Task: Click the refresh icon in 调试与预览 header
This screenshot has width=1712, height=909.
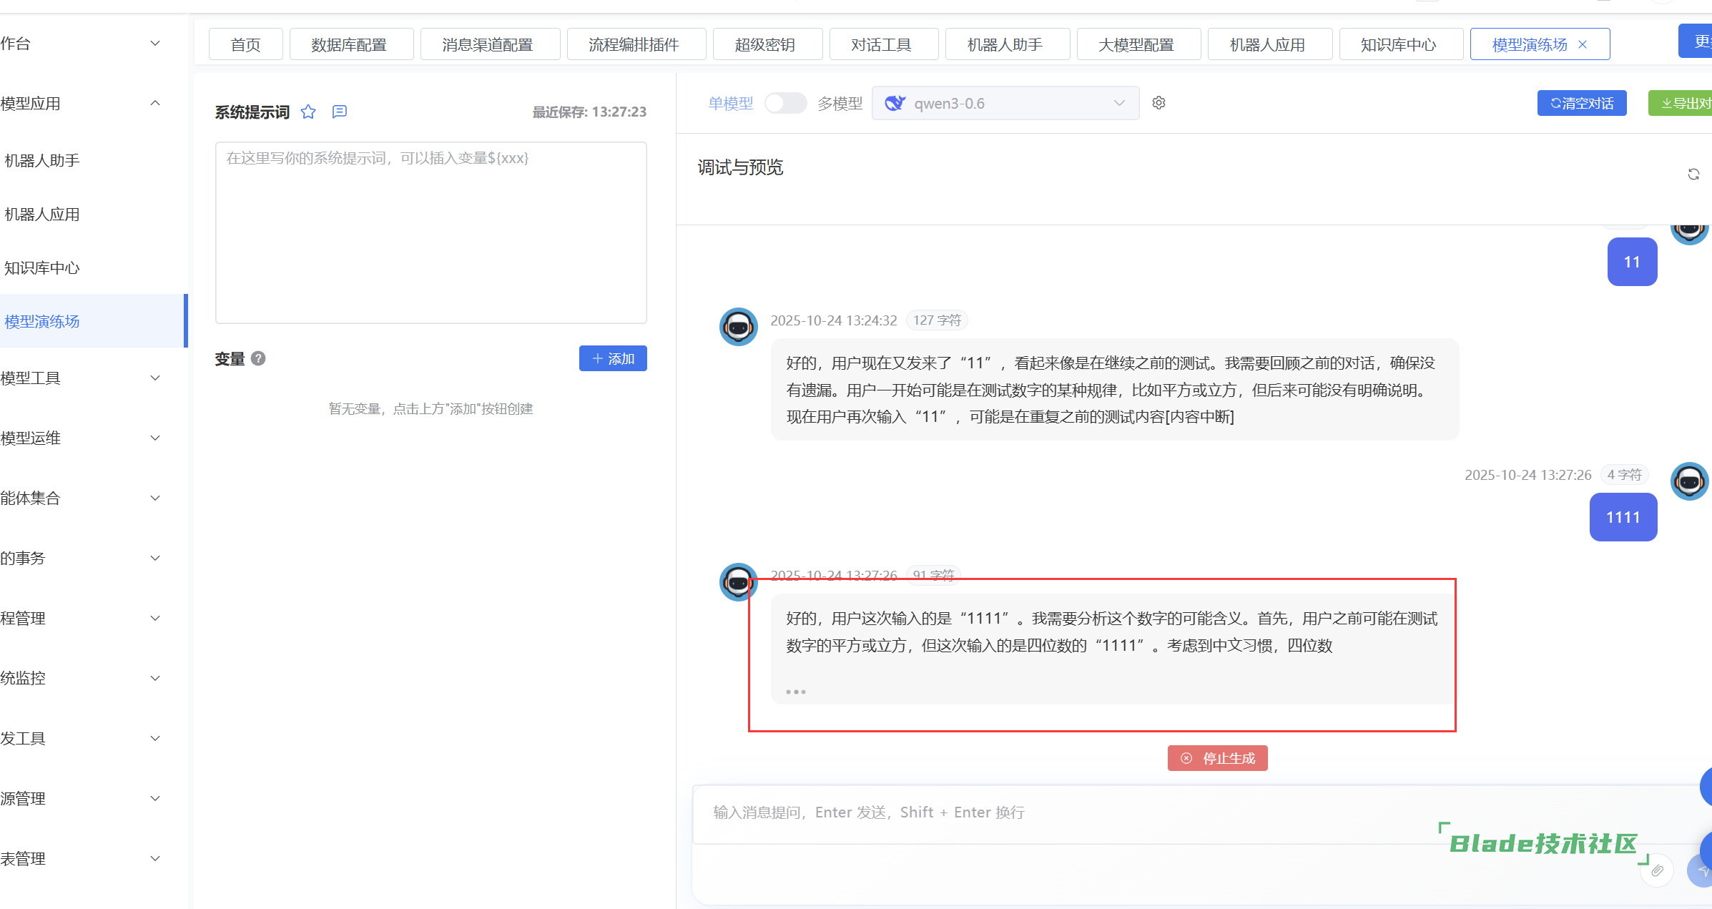Action: click(x=1693, y=175)
